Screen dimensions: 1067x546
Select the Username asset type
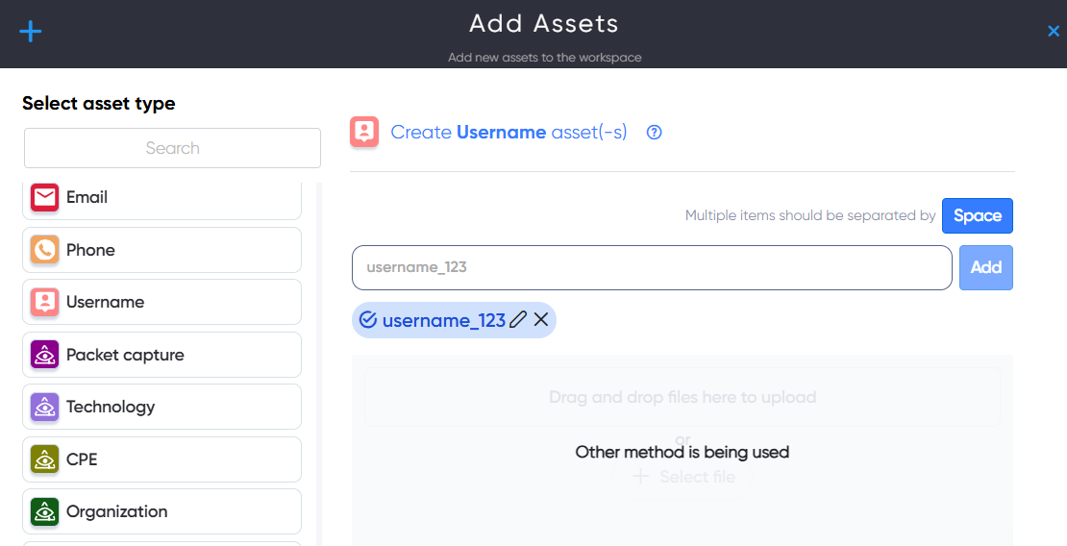tap(161, 302)
